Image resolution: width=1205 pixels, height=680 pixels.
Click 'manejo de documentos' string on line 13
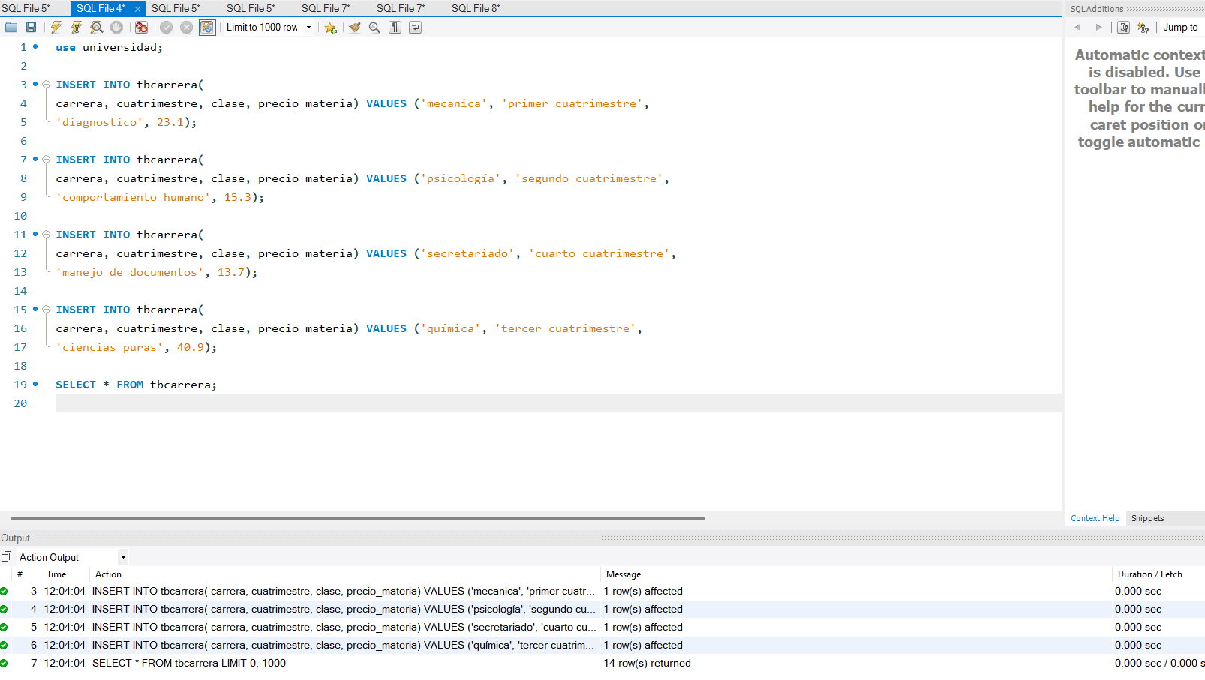(130, 272)
